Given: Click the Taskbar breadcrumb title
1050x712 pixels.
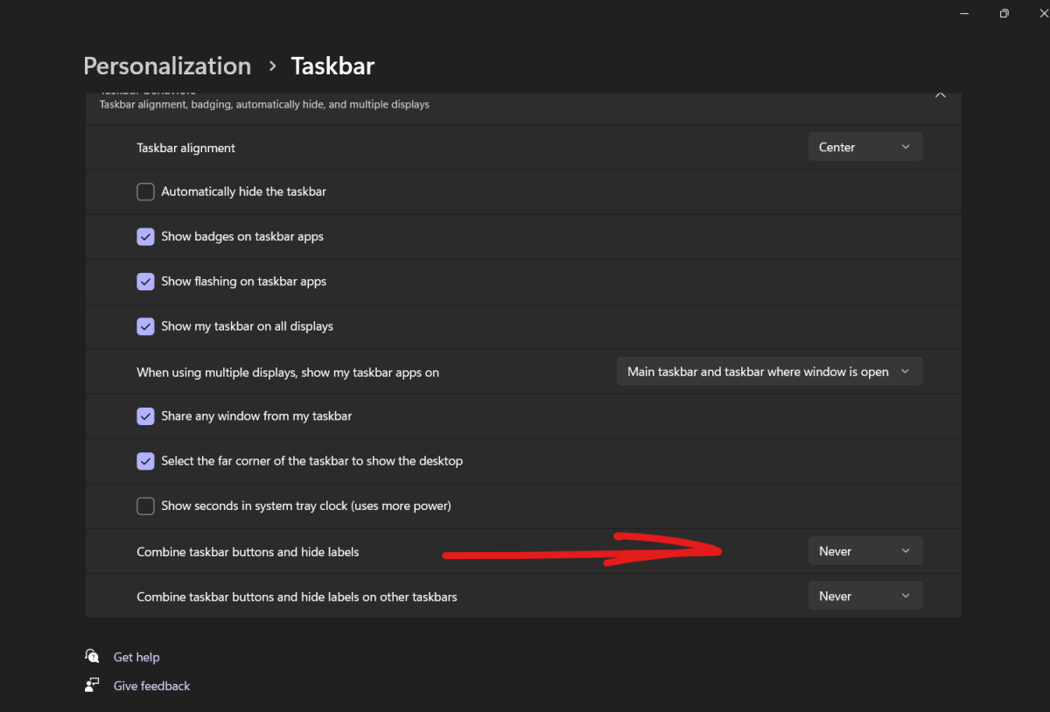Looking at the screenshot, I should pos(332,66).
